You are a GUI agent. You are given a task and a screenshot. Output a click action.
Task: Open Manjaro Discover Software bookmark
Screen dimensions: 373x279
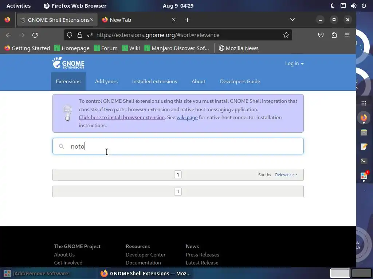pyautogui.click(x=177, y=48)
